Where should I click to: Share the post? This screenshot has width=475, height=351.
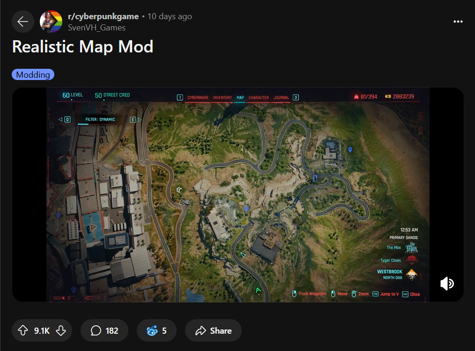tap(213, 330)
